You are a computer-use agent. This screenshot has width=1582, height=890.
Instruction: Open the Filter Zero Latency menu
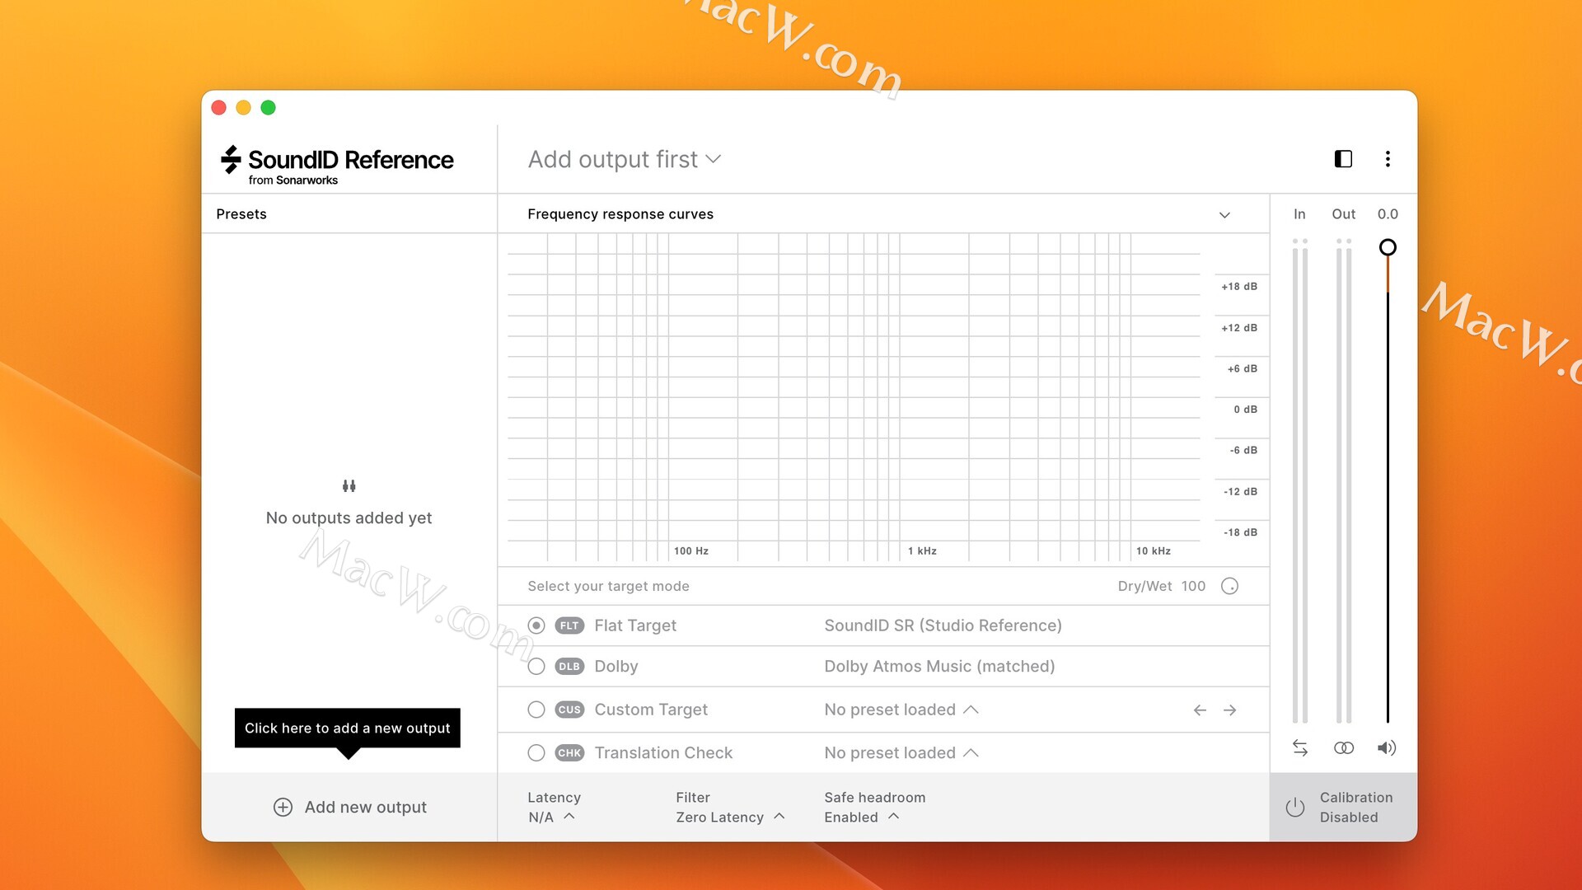(x=730, y=817)
